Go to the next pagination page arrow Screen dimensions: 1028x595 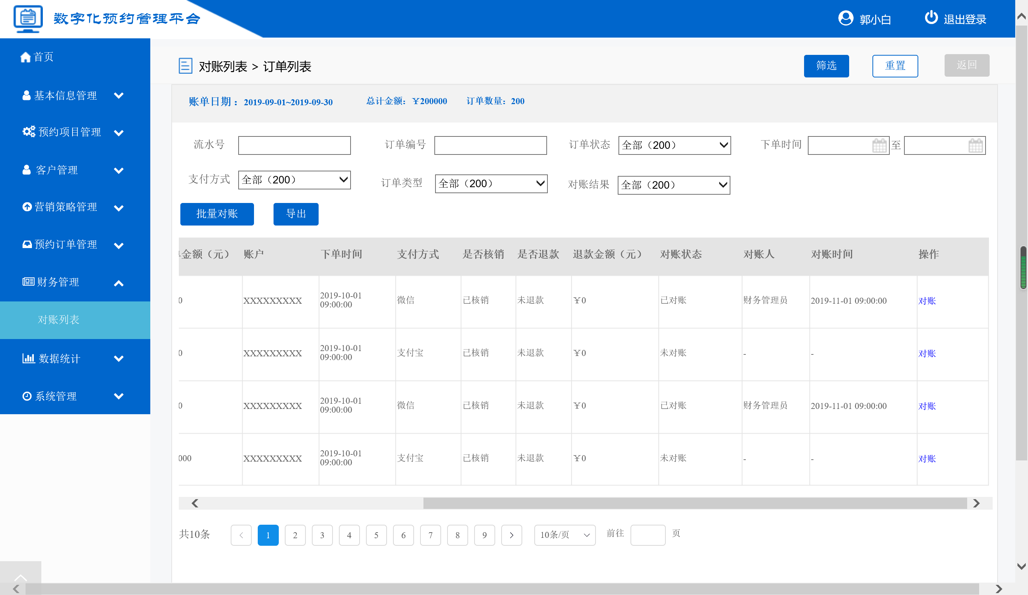pos(511,535)
